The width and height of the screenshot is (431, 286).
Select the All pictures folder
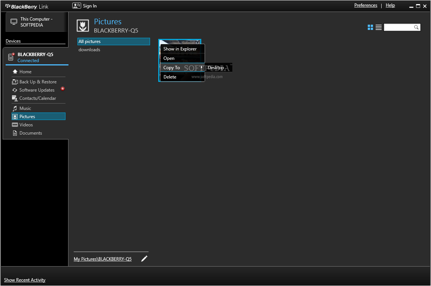coord(113,41)
